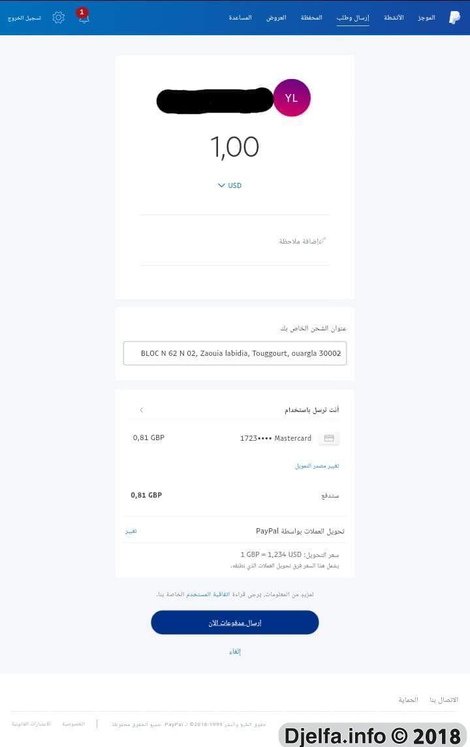The width and height of the screenshot is (470, 747).
Task: Expand the payment method chevron arrow
Action: pos(142,409)
